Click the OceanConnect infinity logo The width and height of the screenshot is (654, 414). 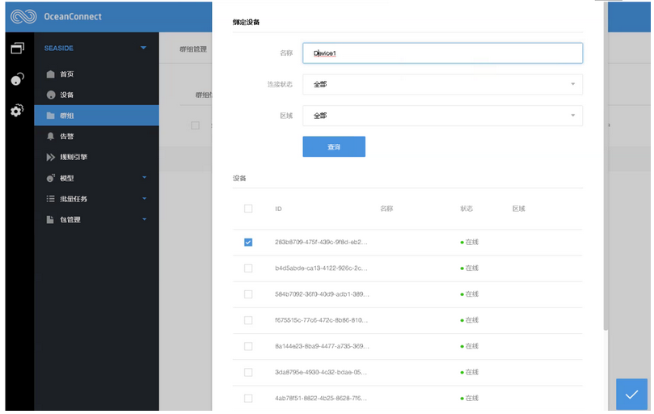click(x=23, y=16)
